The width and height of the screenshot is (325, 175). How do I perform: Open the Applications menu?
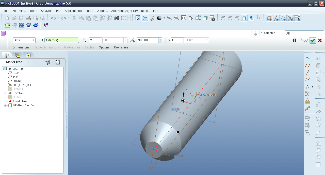[73, 11]
